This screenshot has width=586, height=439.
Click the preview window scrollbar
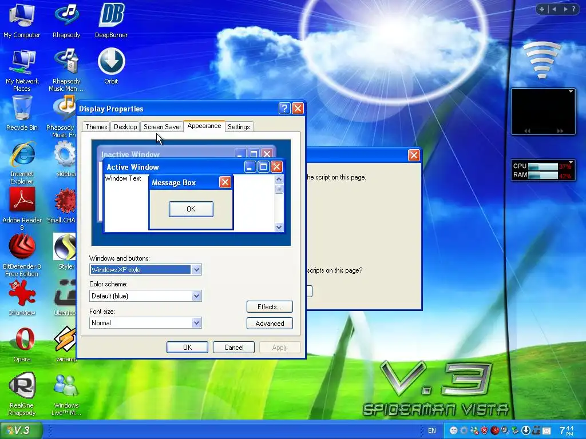tap(279, 203)
